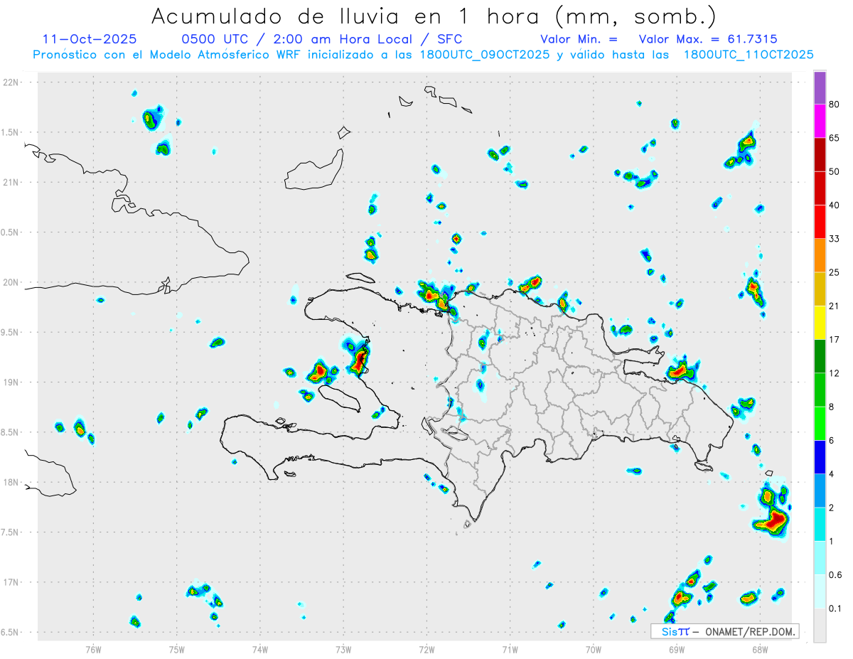Select the green swatch between 8 and 12

(820, 390)
